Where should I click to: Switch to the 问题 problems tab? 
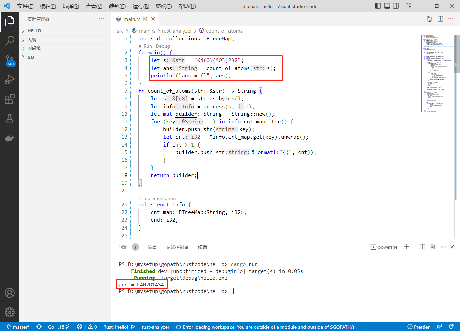(x=129, y=247)
